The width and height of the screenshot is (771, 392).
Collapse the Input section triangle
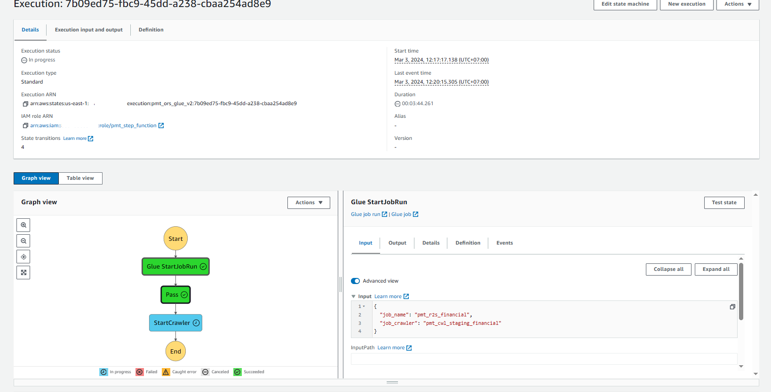click(x=353, y=297)
